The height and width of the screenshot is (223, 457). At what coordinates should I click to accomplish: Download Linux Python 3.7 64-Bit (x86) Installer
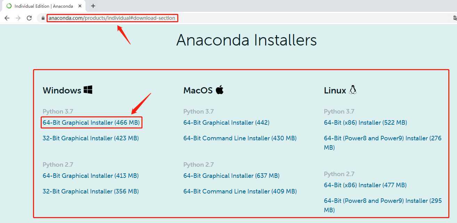tap(365, 123)
